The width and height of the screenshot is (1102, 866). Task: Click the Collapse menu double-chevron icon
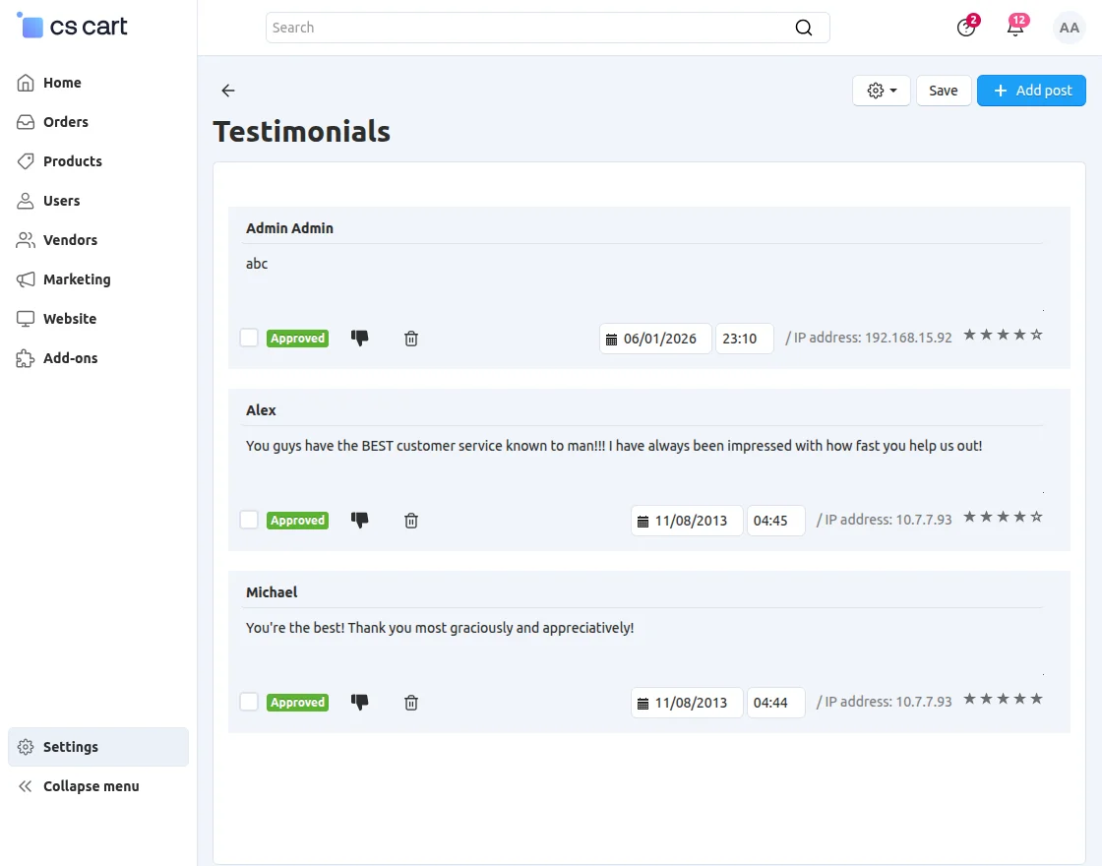pos(26,786)
